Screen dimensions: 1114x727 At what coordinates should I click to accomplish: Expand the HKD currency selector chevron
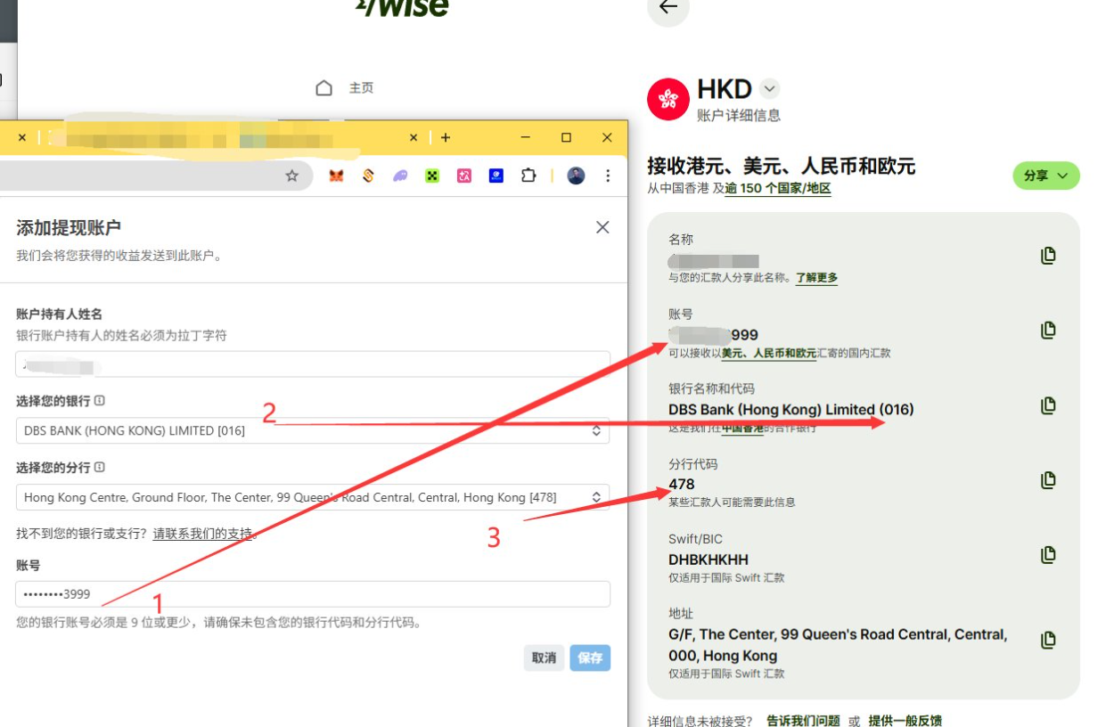[x=770, y=89]
